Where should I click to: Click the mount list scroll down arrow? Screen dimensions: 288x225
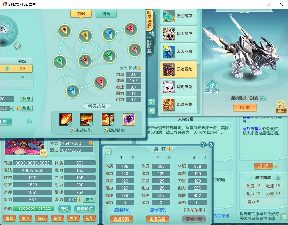coord(198,112)
